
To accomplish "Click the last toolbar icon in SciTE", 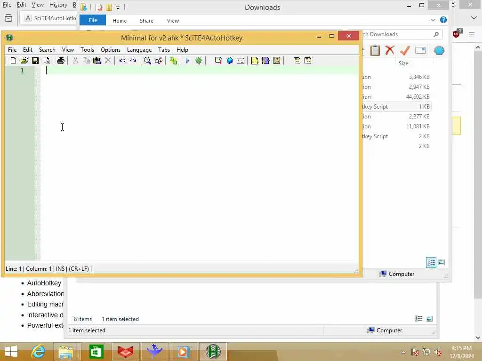I will (x=308, y=61).
